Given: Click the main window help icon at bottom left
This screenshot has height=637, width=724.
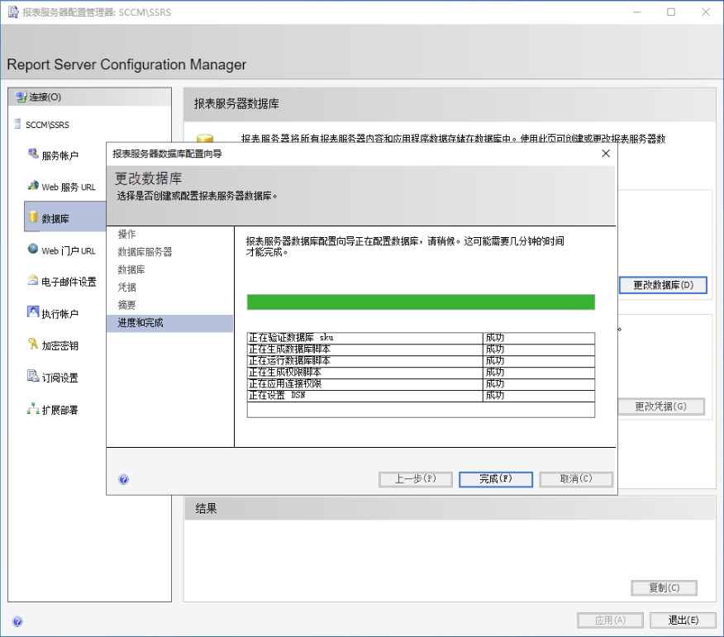Looking at the screenshot, I should (x=17, y=621).
